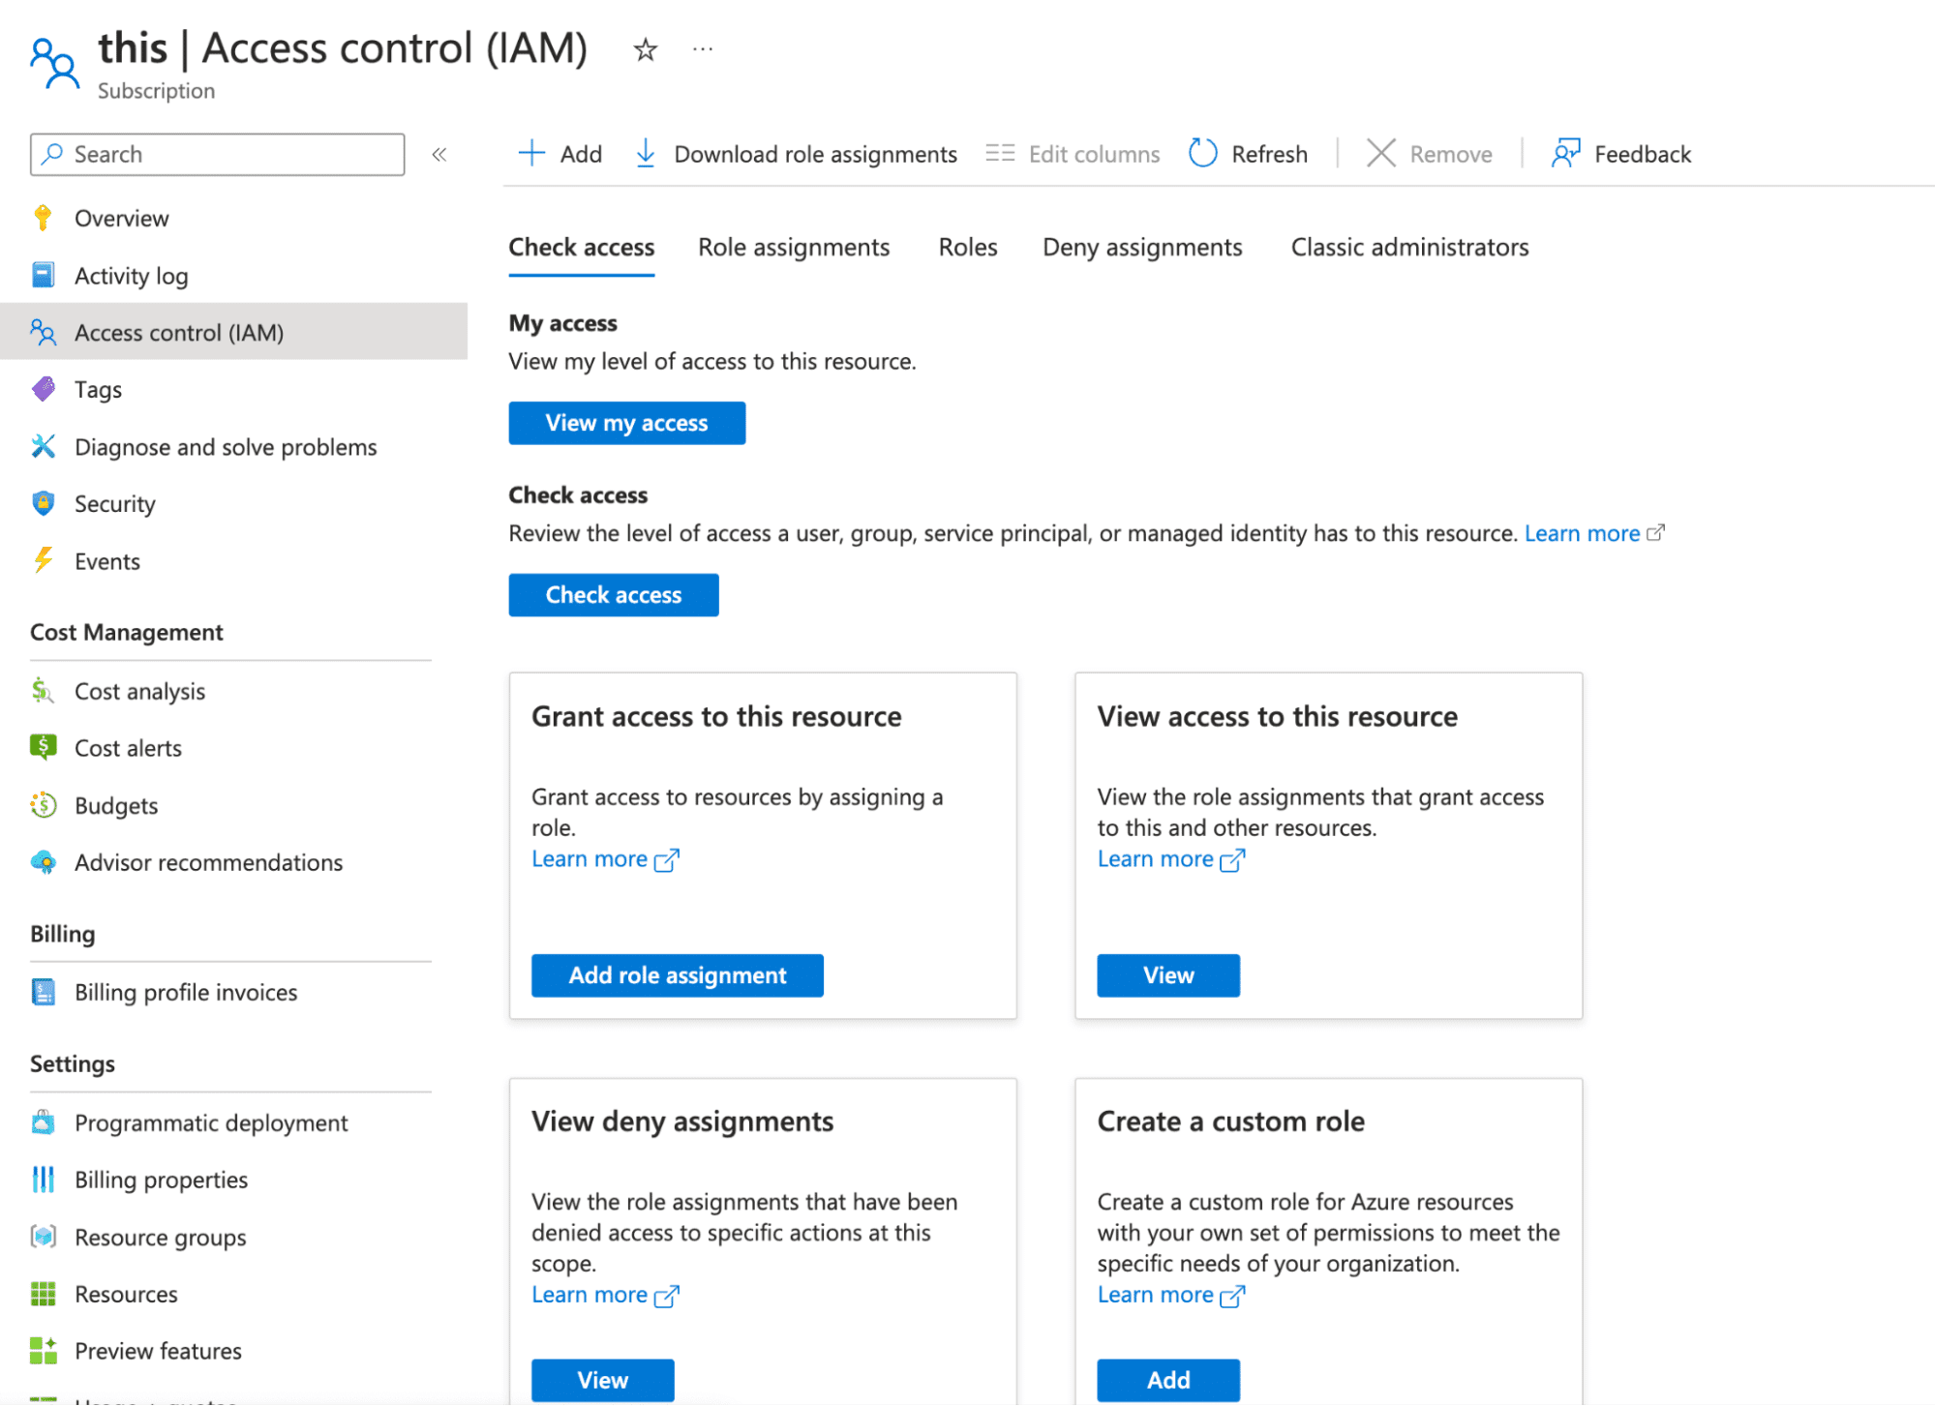Click the Billing properties bars icon

(x=43, y=1180)
